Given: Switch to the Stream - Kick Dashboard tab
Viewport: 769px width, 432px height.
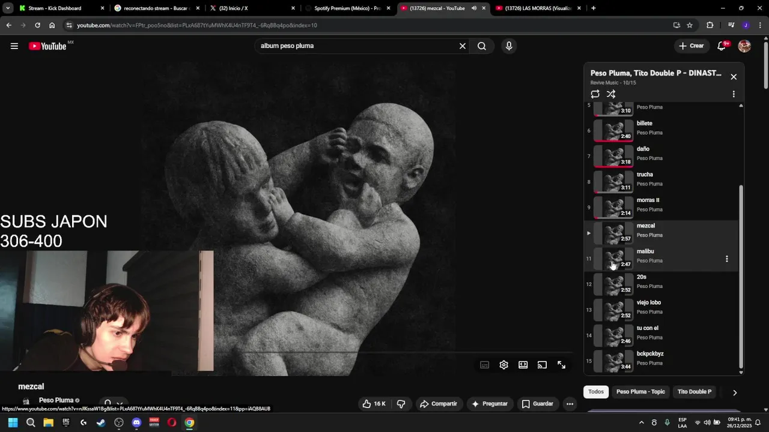Looking at the screenshot, I should [x=62, y=8].
